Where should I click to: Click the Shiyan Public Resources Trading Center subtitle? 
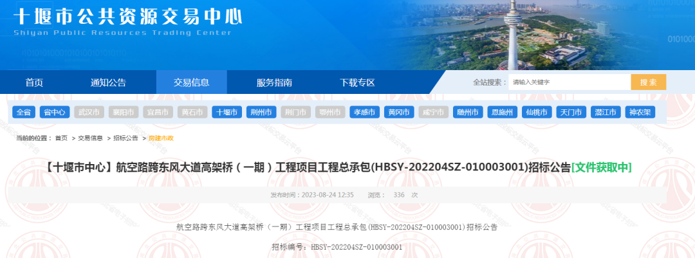coord(123,33)
